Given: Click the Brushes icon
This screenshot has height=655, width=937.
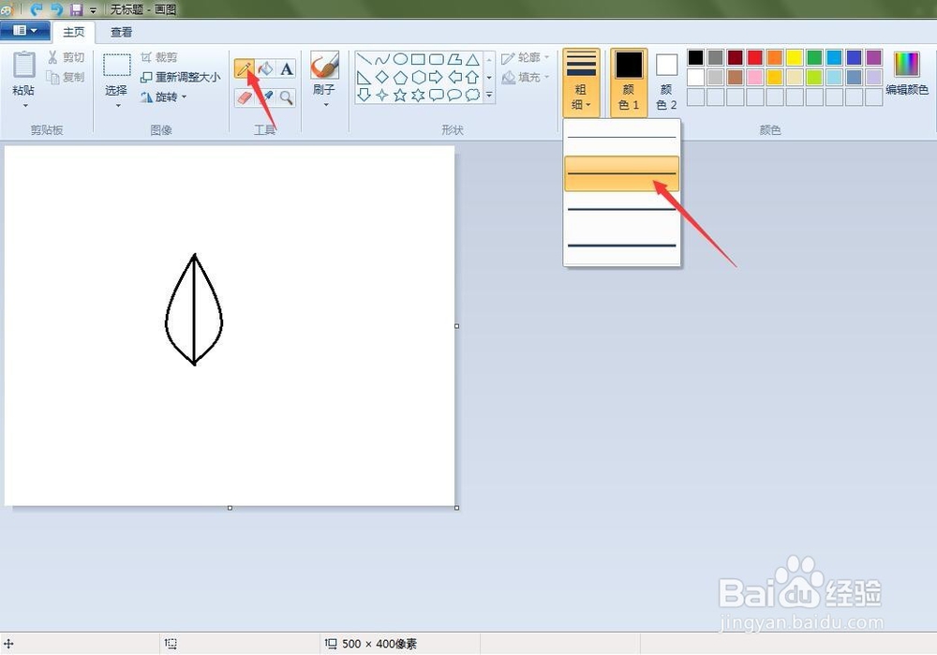Looking at the screenshot, I should pos(324,66).
